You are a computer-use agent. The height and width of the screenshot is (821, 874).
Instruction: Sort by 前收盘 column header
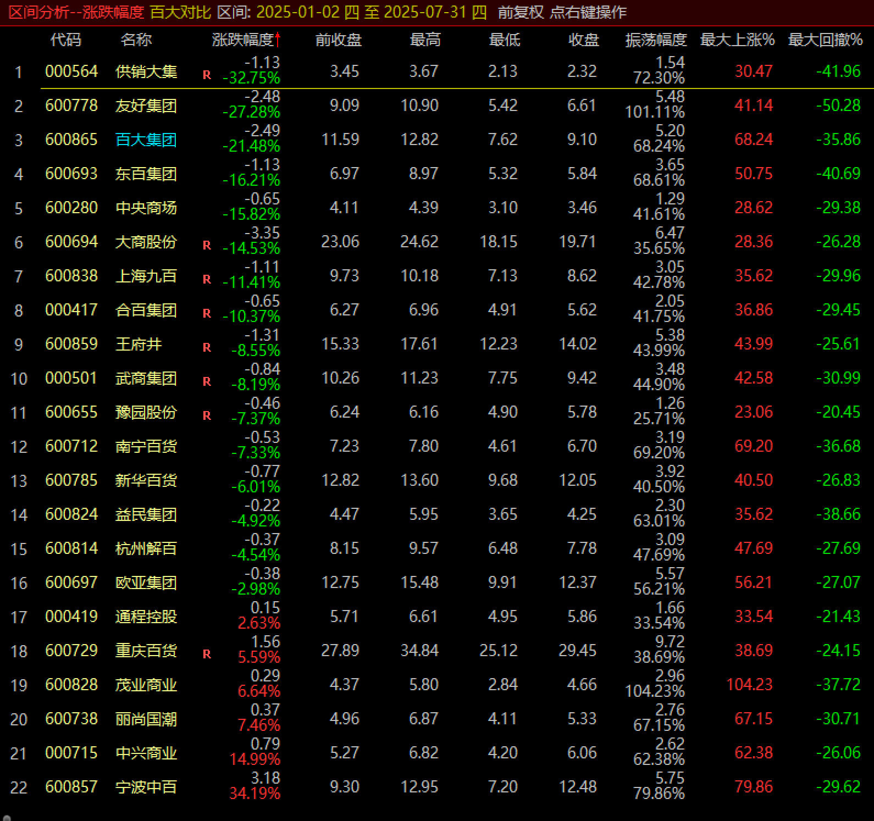[x=338, y=40]
